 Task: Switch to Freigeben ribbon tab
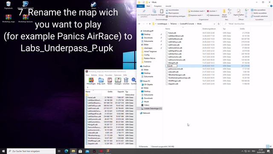[157, 6]
